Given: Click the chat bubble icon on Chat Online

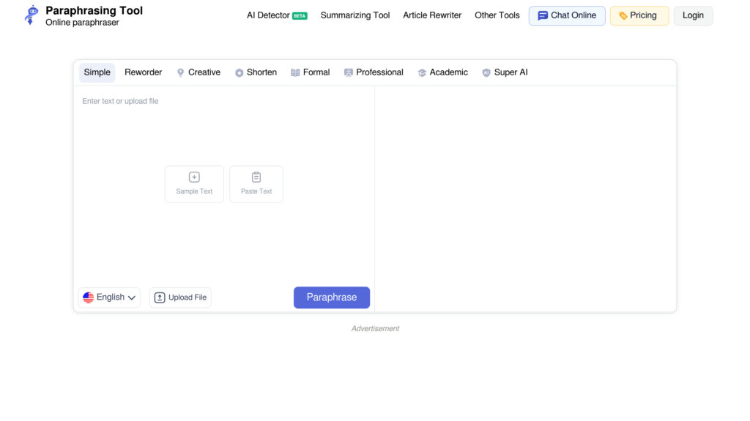Looking at the screenshot, I should [542, 15].
